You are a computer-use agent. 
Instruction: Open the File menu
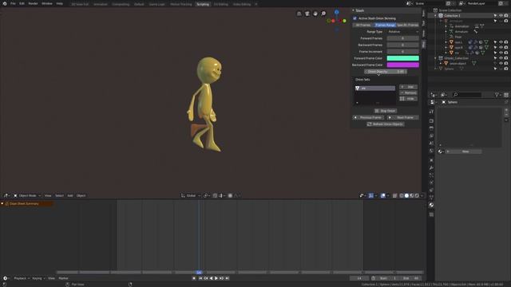[x=13, y=3]
